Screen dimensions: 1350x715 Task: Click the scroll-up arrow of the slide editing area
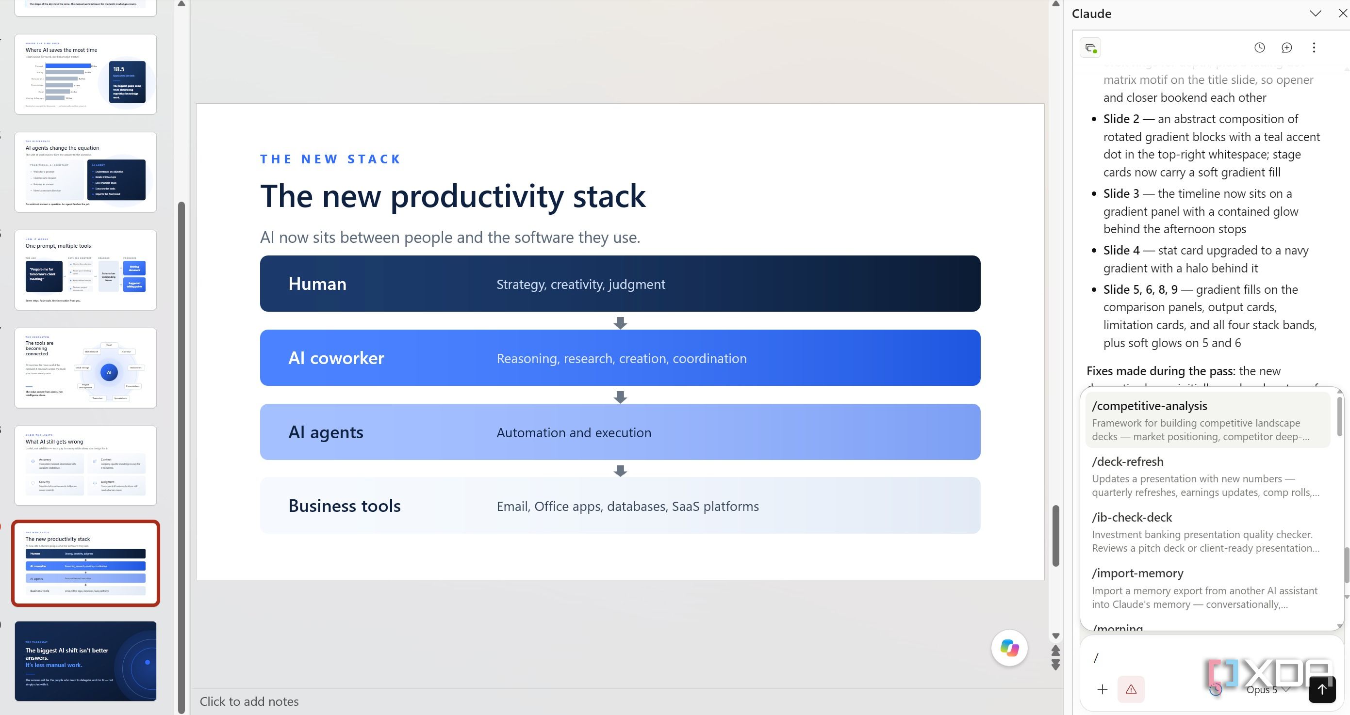point(1055,4)
